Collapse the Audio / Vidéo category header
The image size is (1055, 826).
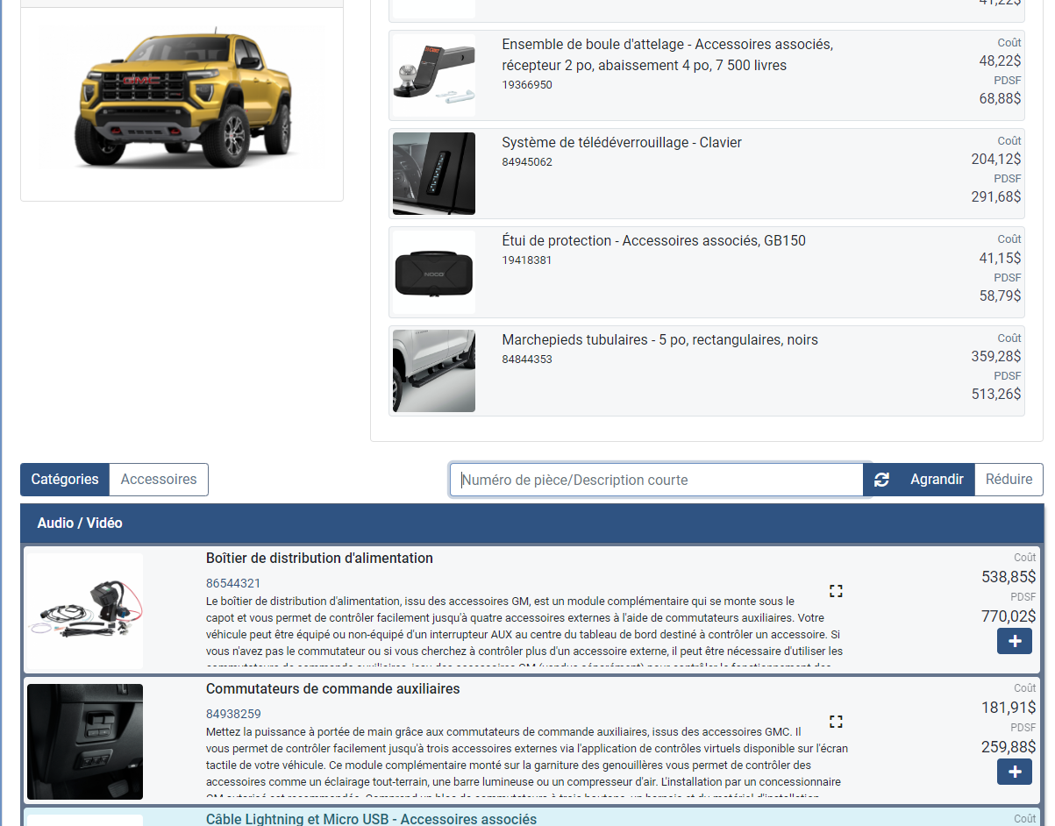pyautogui.click(x=532, y=523)
